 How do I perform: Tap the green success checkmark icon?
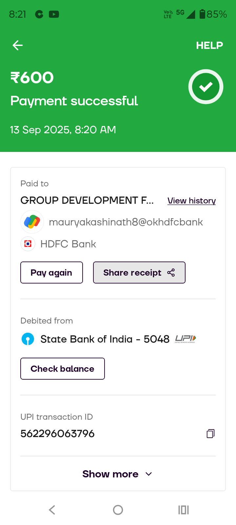(x=206, y=87)
